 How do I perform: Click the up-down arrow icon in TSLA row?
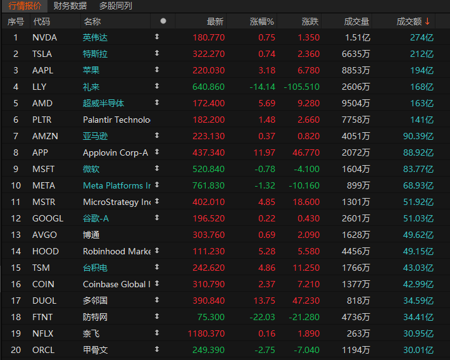coord(157,53)
